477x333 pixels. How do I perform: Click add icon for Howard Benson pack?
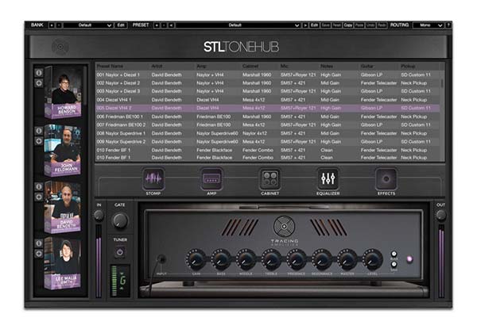coord(39,83)
